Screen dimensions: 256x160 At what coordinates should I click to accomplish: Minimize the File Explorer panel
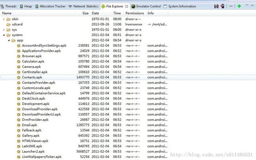(252, 5)
